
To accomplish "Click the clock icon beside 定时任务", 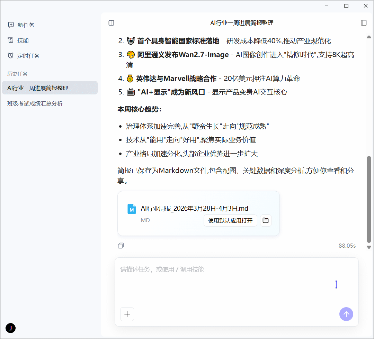I will [11, 55].
